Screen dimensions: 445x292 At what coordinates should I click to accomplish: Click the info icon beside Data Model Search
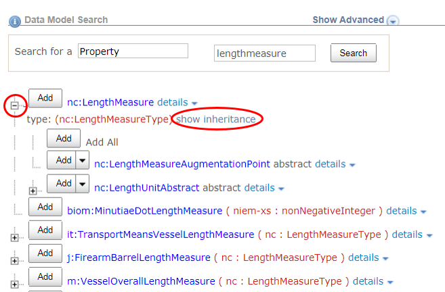pos(14,21)
